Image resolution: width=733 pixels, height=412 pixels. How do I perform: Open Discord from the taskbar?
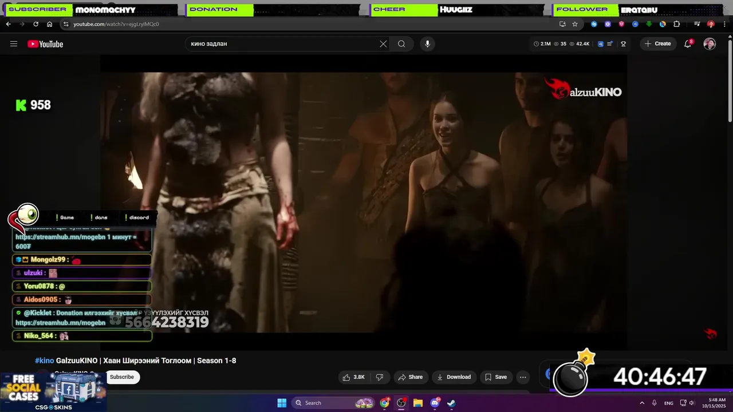435,403
